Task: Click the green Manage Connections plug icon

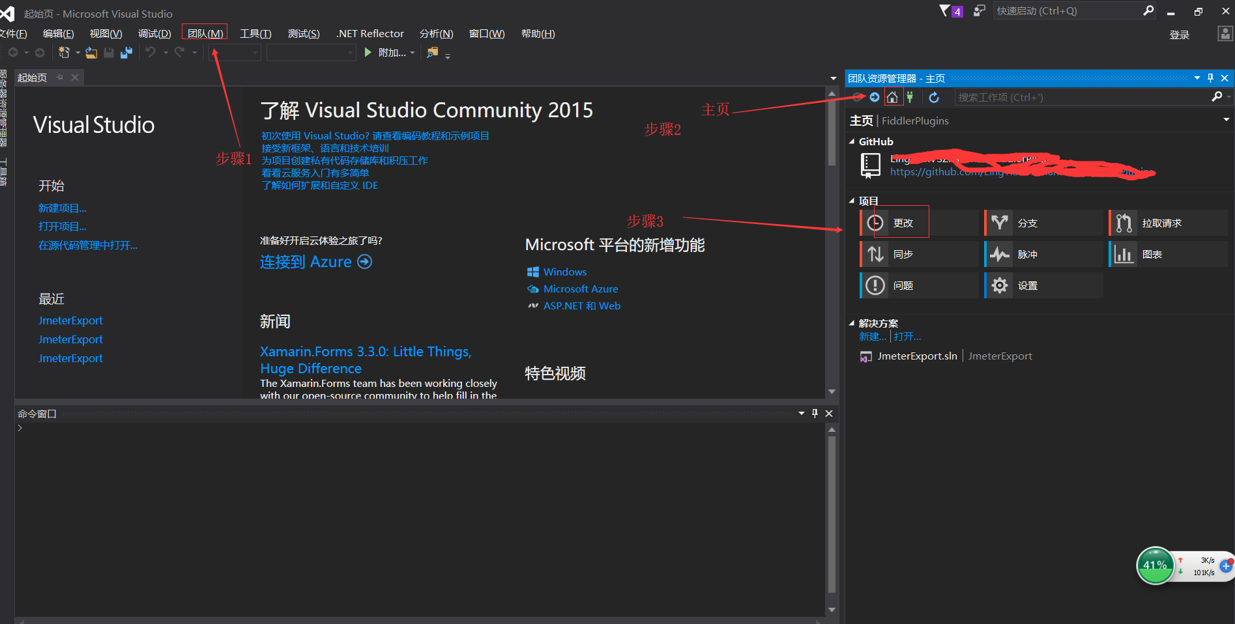Action: [910, 97]
